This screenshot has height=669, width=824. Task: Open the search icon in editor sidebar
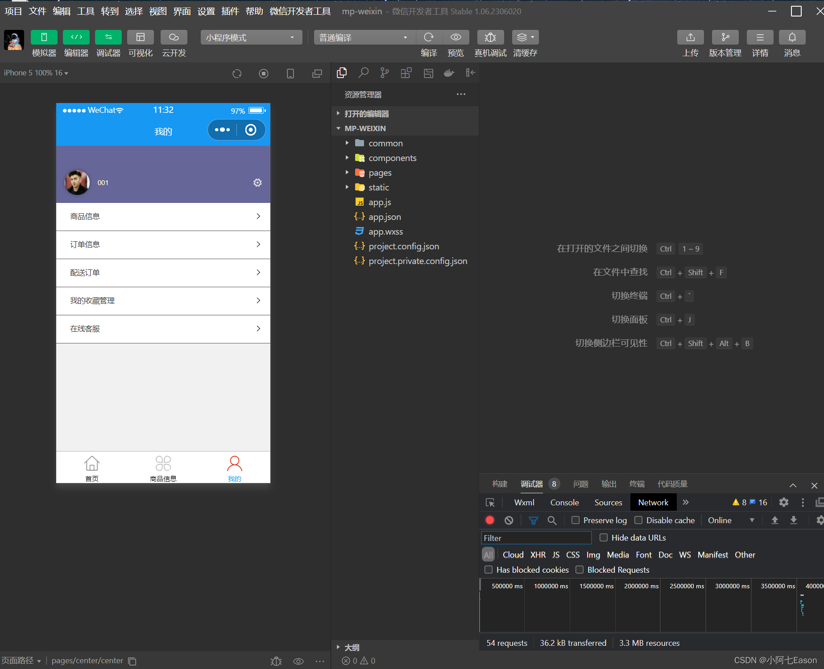coord(364,73)
